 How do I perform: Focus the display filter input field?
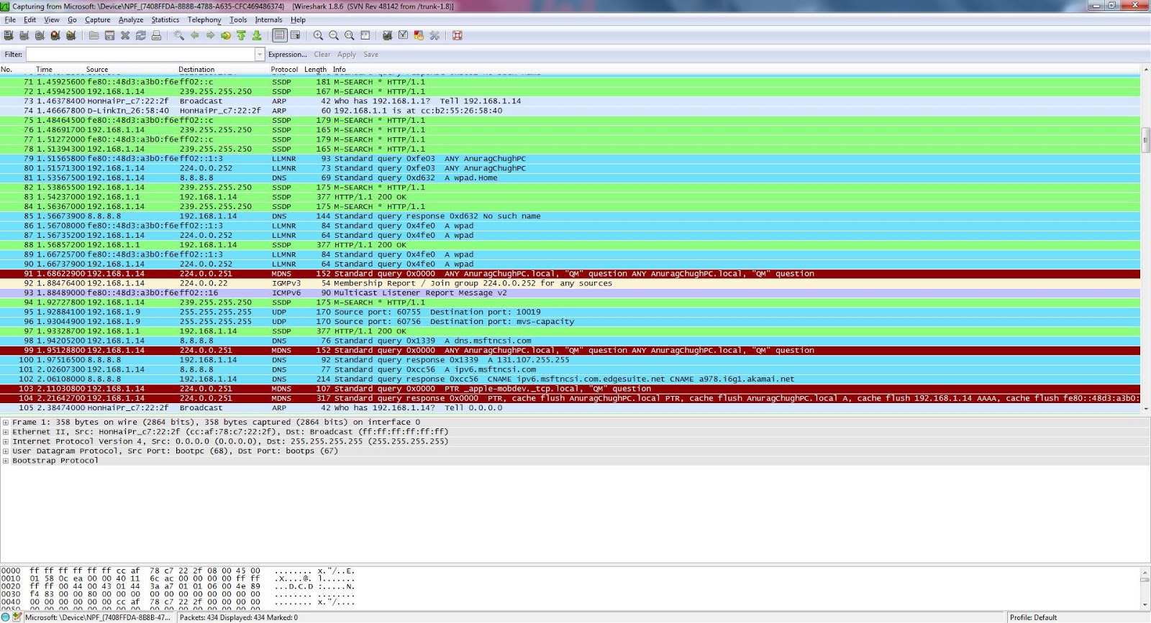click(141, 55)
